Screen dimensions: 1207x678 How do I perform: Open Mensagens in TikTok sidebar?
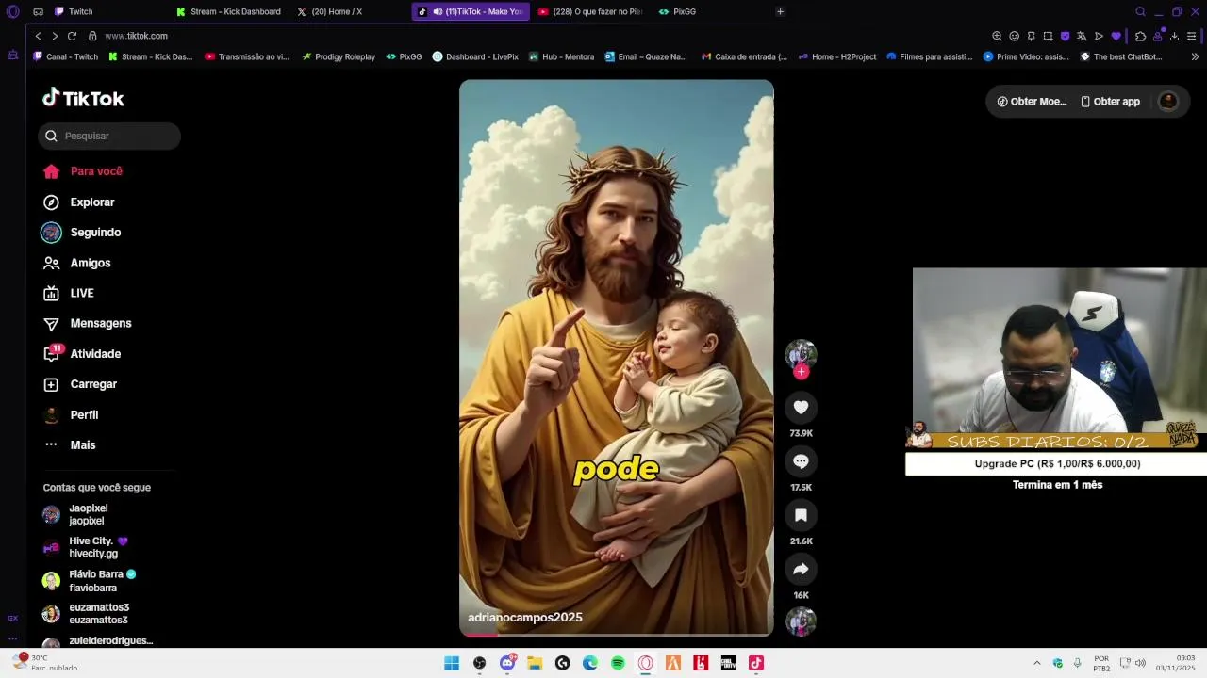(88, 324)
